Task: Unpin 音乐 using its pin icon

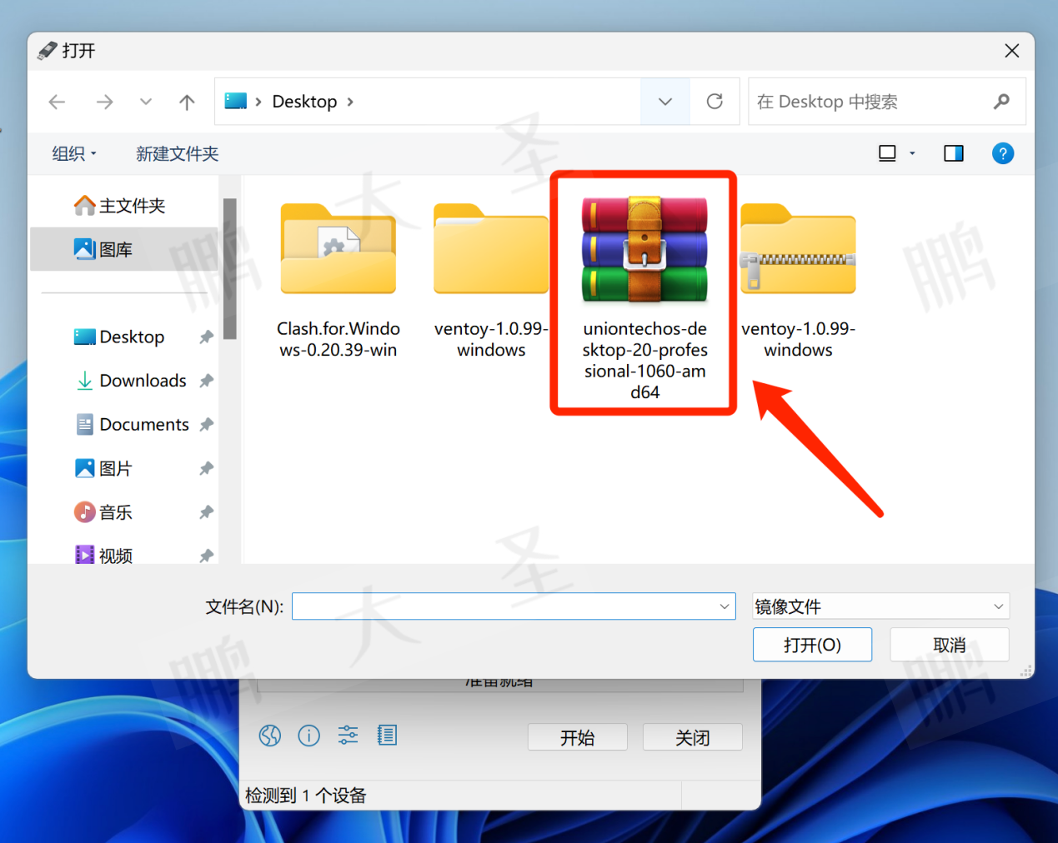Action: (x=206, y=512)
